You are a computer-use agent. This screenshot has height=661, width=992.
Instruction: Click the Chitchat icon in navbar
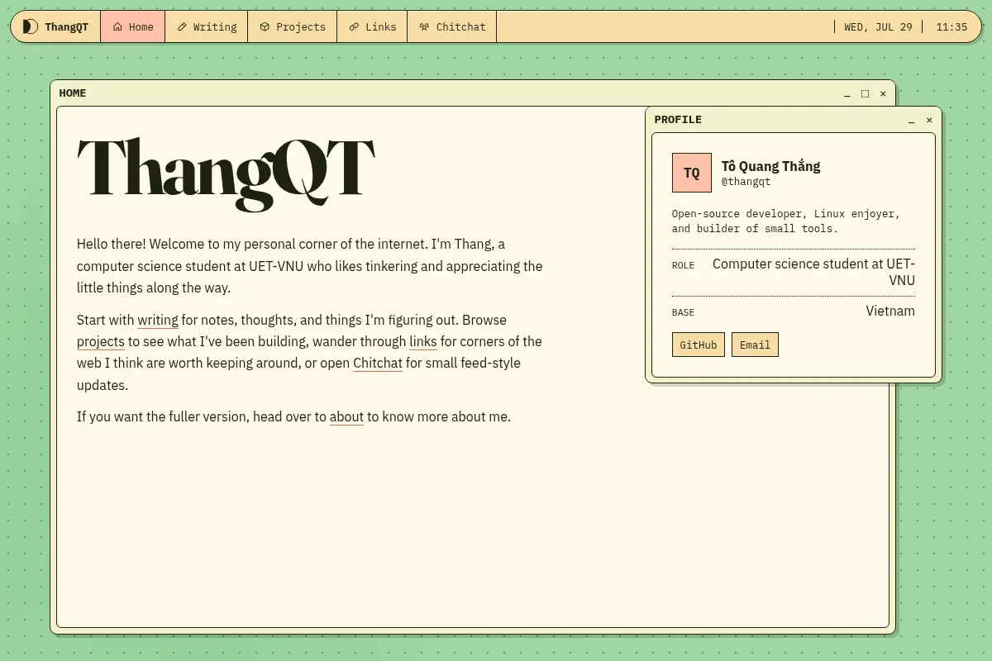click(x=424, y=26)
